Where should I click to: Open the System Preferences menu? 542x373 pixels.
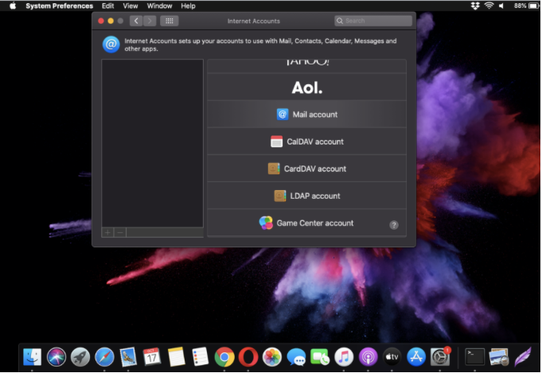(x=59, y=6)
